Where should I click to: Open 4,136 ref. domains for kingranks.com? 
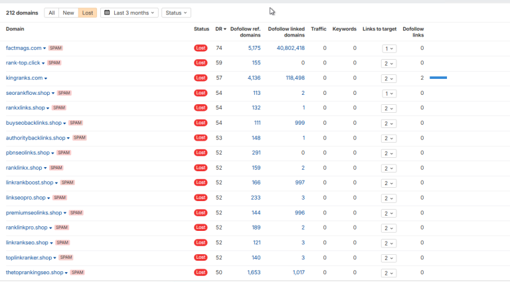[254, 78]
